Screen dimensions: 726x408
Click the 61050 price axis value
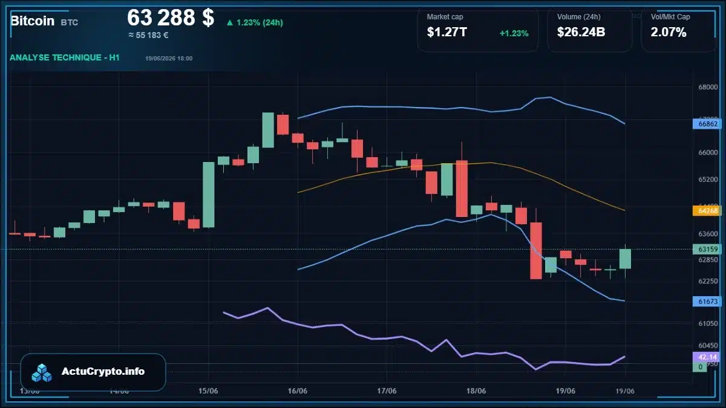click(707, 324)
